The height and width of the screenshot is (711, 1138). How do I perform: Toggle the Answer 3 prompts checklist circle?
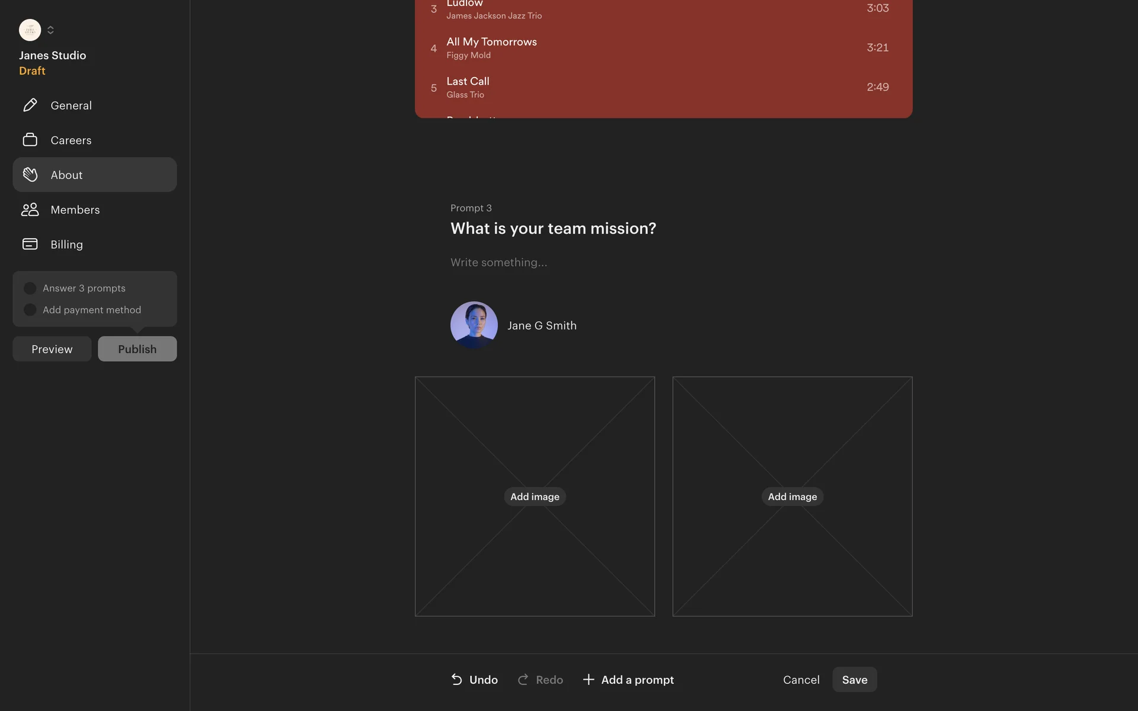[x=30, y=289]
